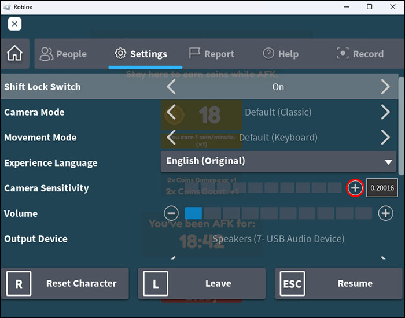Open the People tab
Screen dimensions: 405x318
[x=63, y=54]
